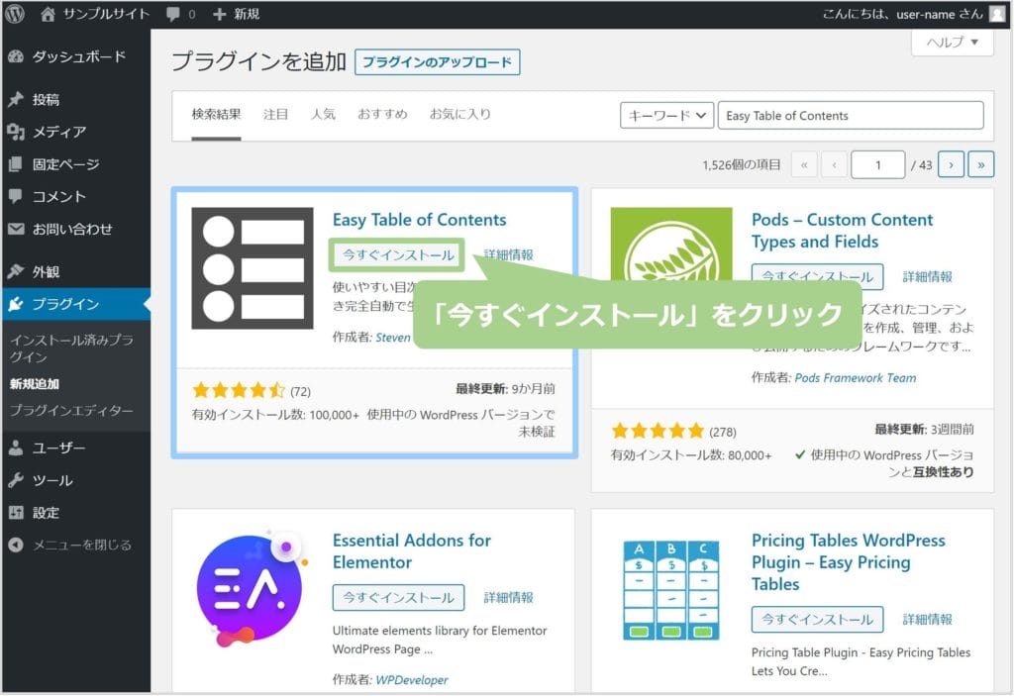Click the current page number field

click(877, 165)
